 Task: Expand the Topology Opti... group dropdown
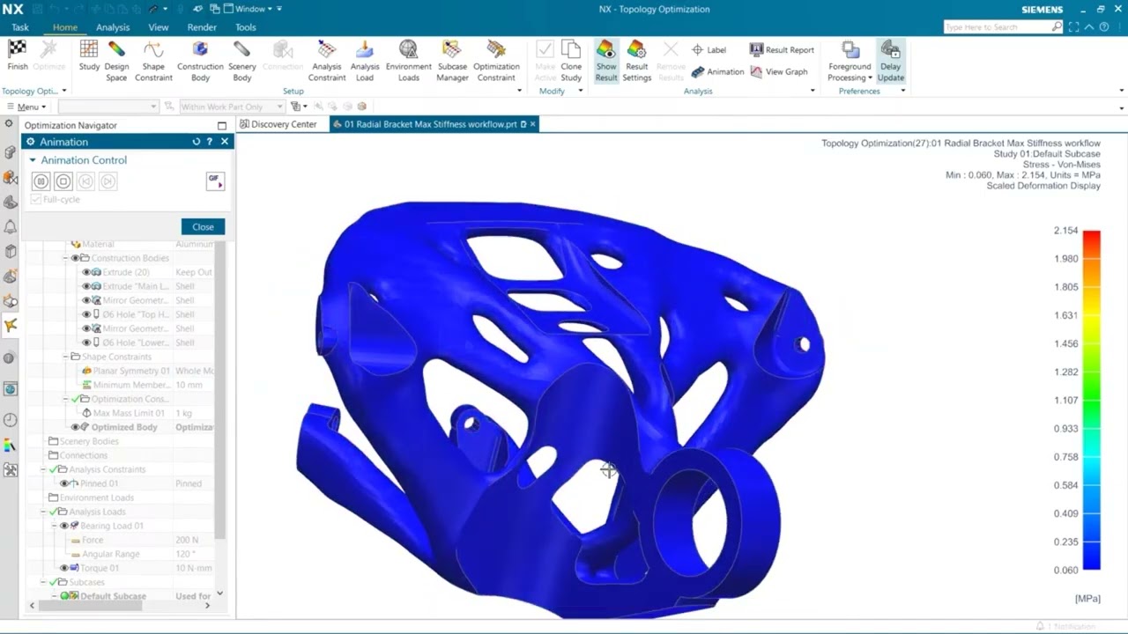click(63, 91)
